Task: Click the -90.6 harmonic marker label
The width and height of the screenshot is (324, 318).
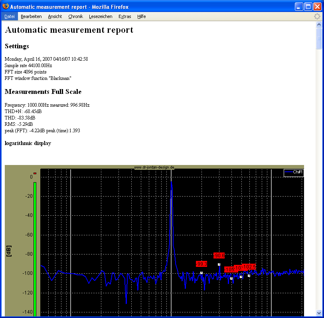Action: (x=219, y=256)
